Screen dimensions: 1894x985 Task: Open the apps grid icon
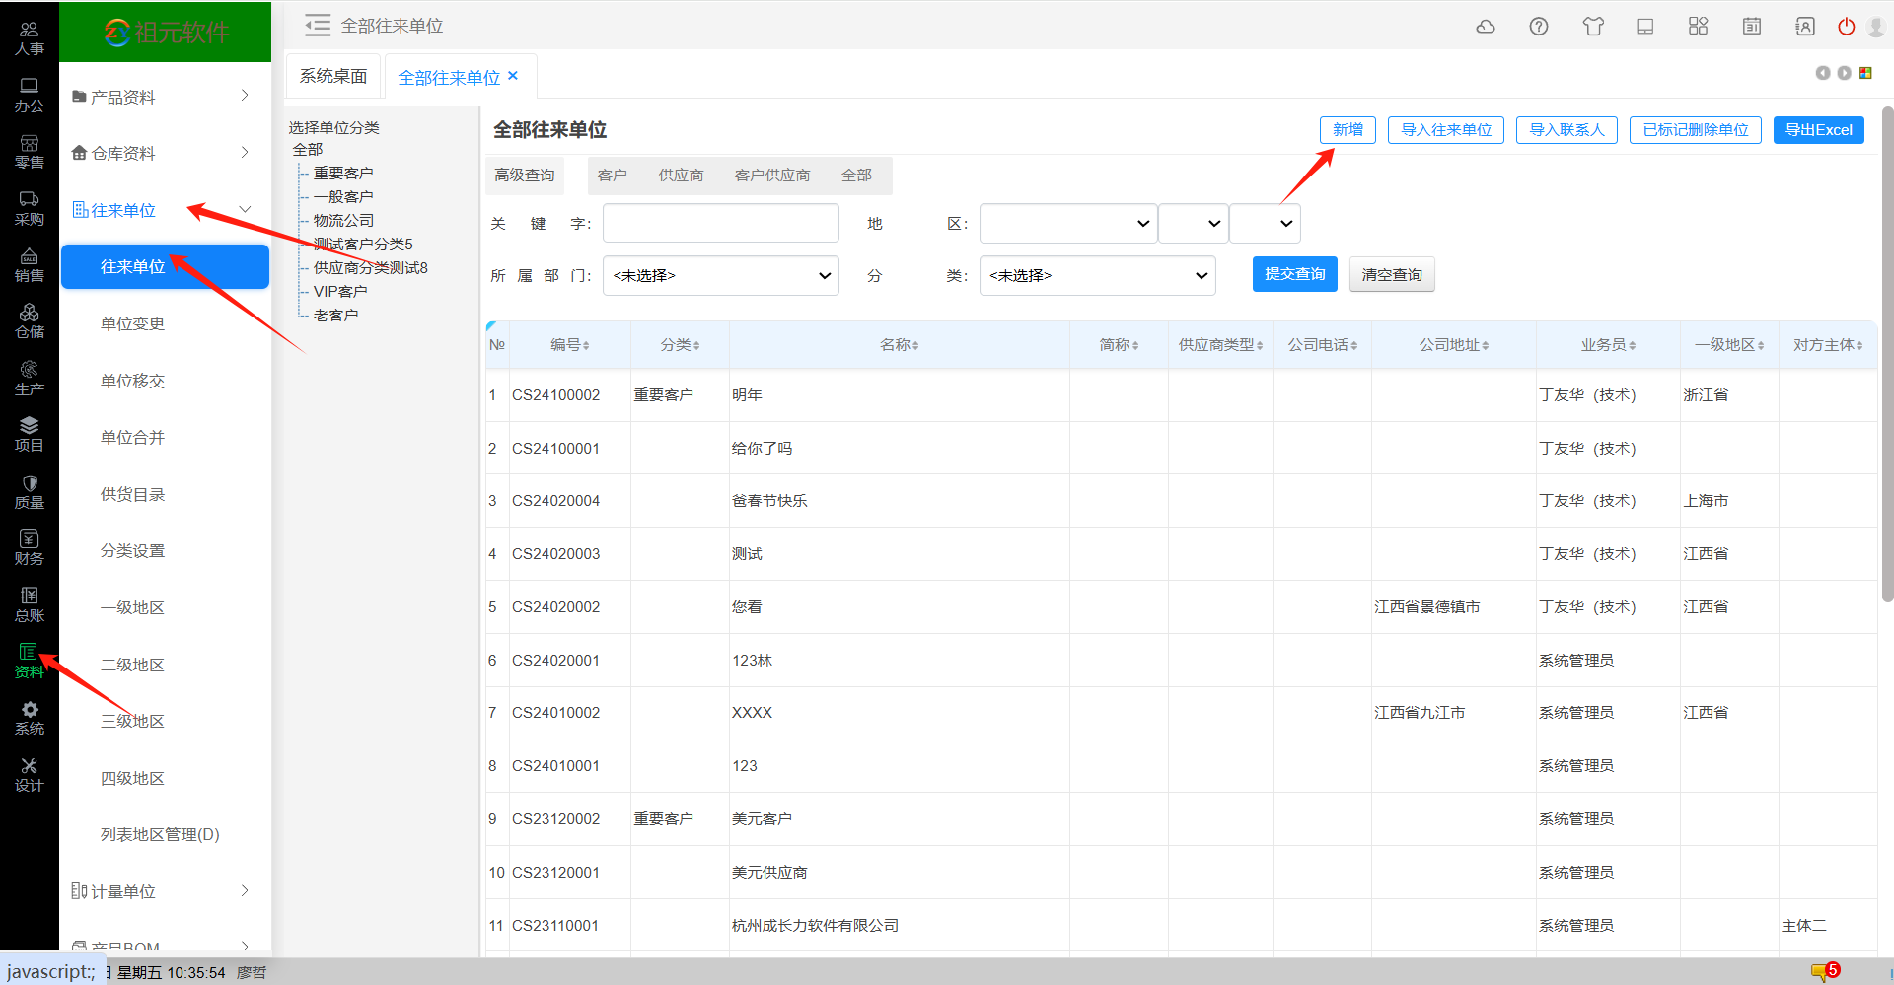click(1698, 27)
